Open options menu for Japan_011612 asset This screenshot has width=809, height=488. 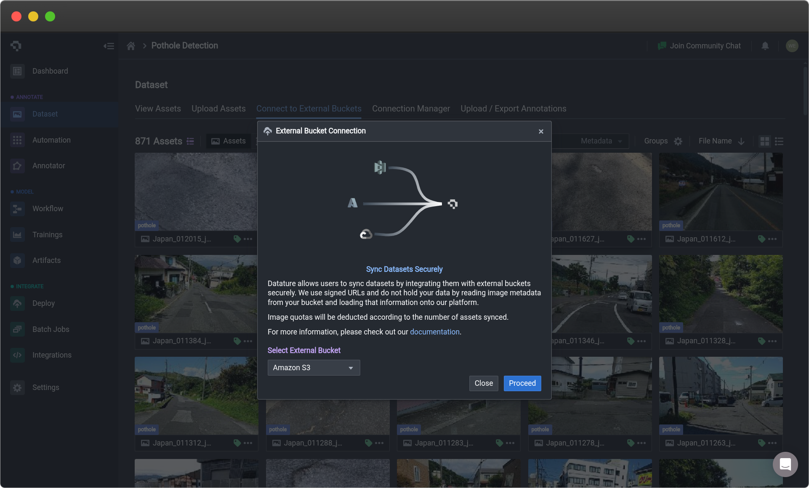tap(772, 239)
